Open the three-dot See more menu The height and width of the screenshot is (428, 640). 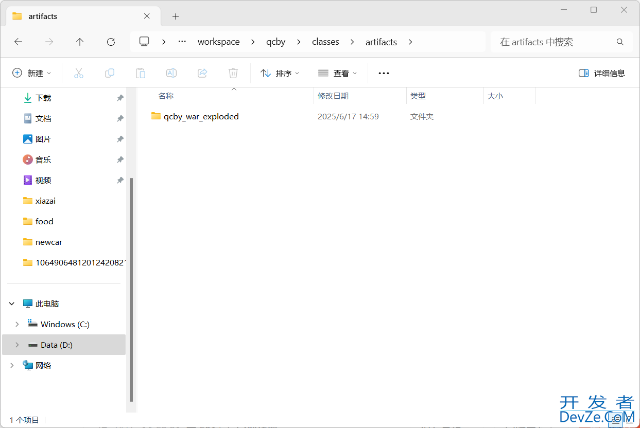point(384,73)
